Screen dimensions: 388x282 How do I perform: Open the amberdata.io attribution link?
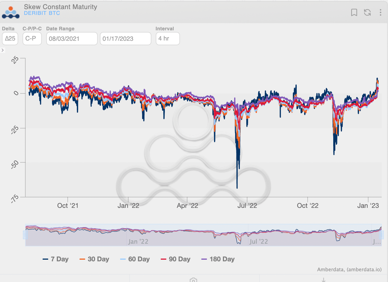click(364, 270)
